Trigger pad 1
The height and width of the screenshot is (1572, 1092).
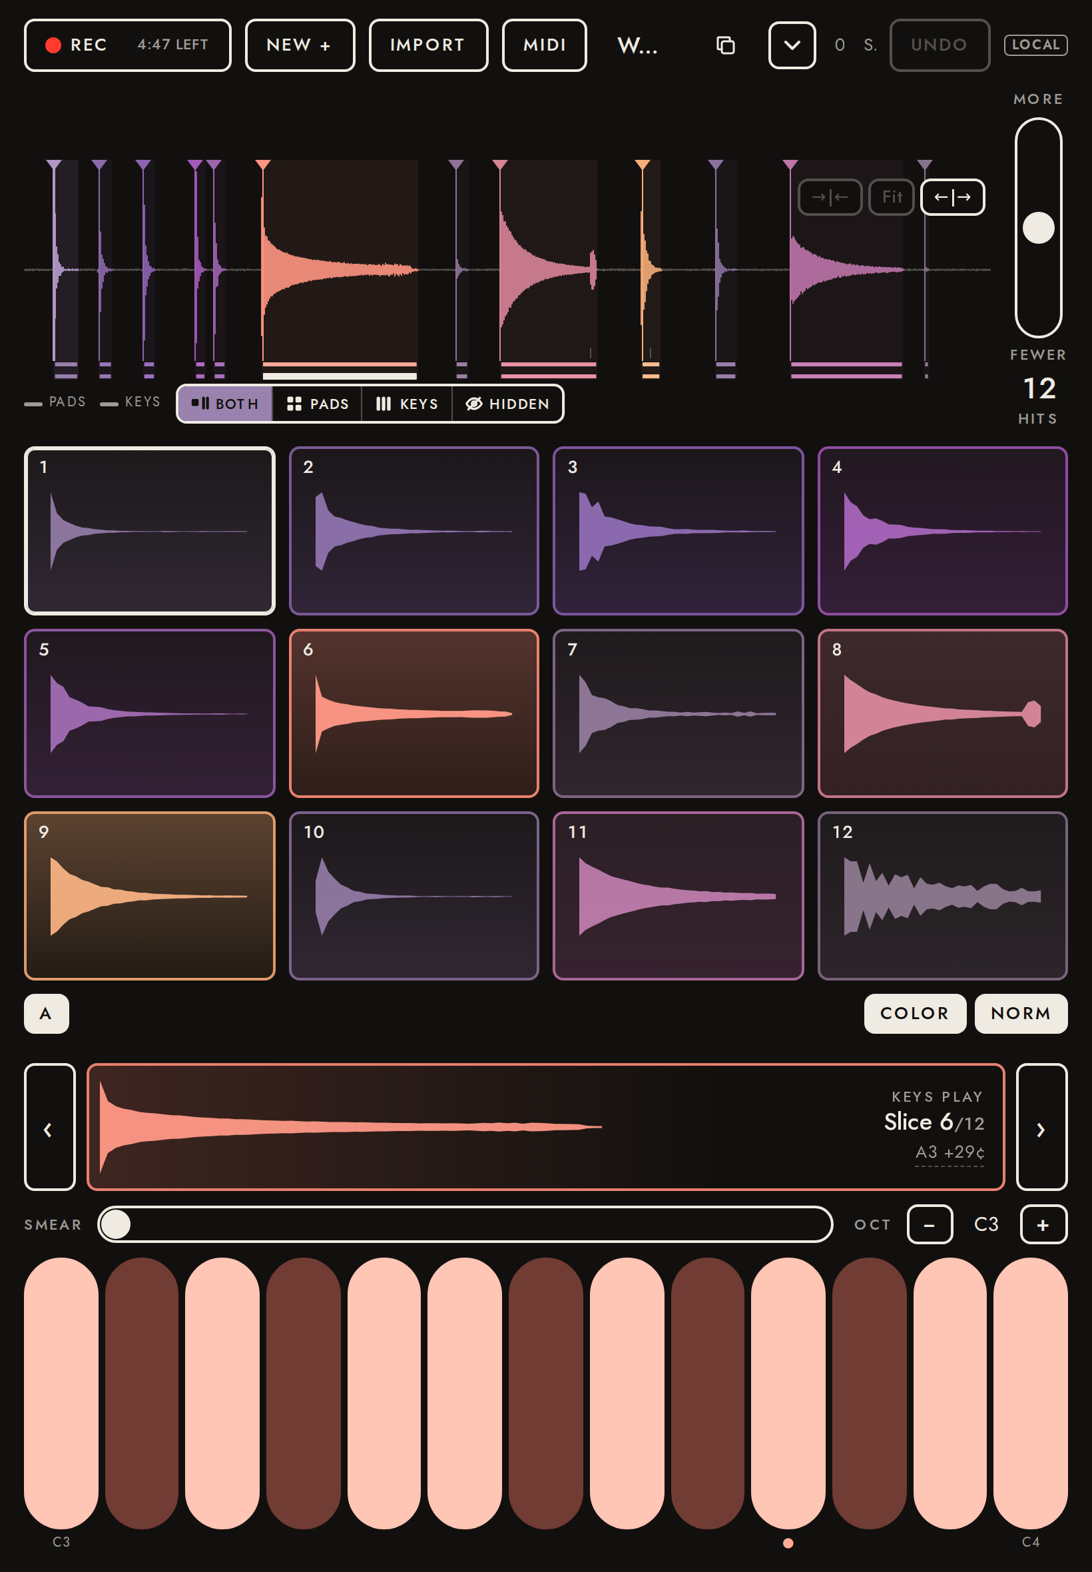coord(150,531)
